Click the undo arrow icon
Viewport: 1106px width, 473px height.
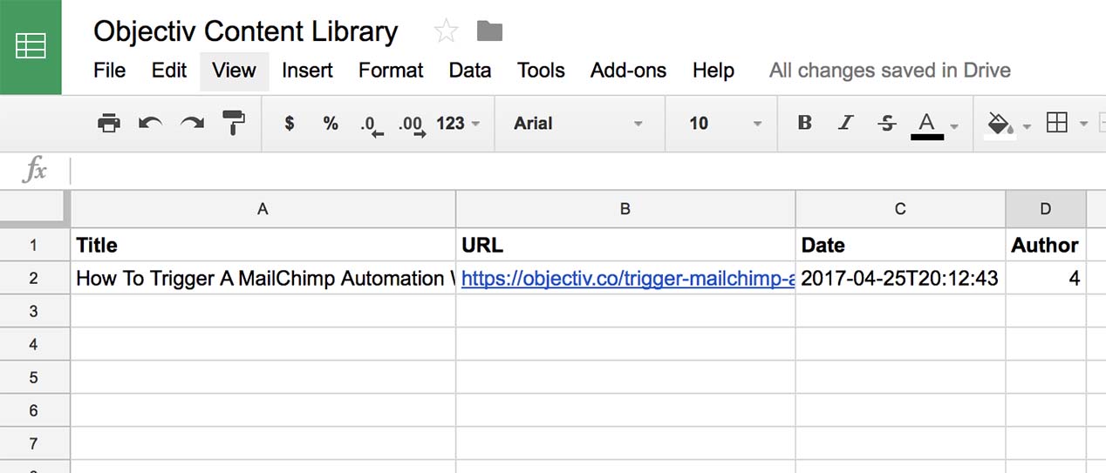[x=151, y=124]
